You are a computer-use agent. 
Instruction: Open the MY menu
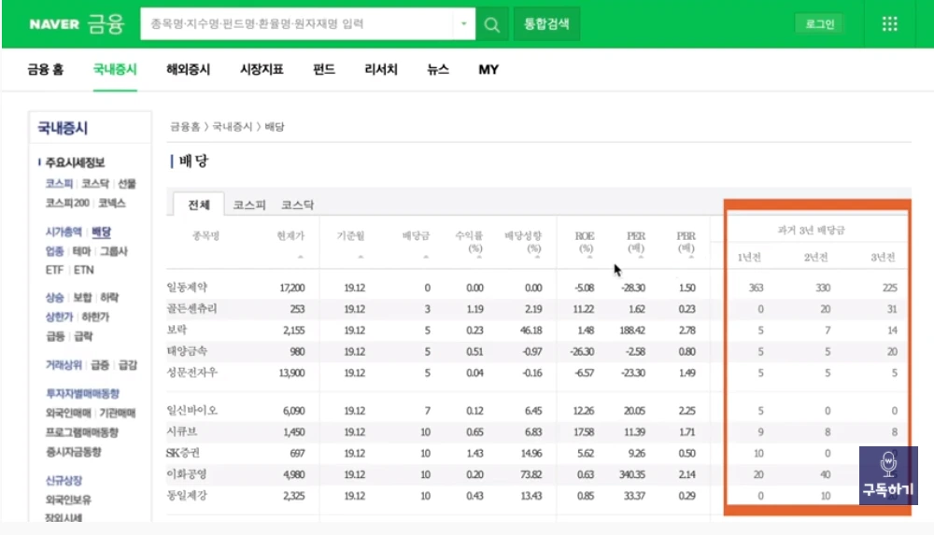[488, 70]
